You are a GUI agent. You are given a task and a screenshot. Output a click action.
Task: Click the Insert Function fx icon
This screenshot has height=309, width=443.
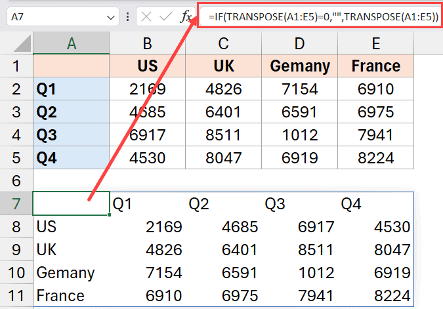point(186,16)
